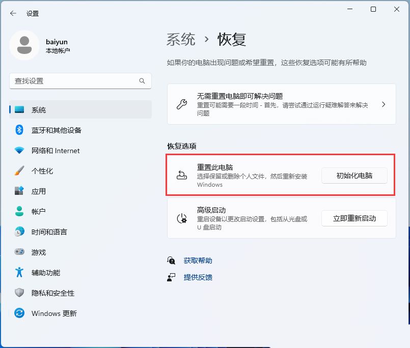Expand the troubleshoot card chevron
This screenshot has height=348, width=410.
click(x=384, y=104)
